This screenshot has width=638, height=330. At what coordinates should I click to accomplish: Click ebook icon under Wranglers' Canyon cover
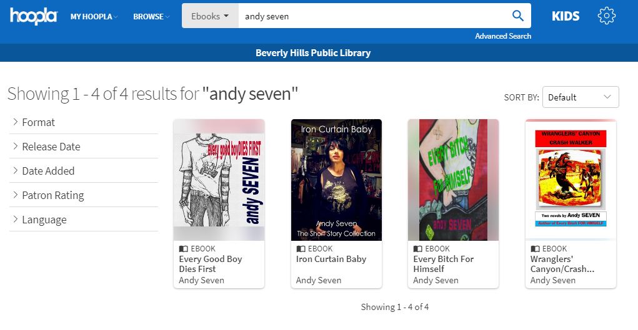tap(535, 249)
